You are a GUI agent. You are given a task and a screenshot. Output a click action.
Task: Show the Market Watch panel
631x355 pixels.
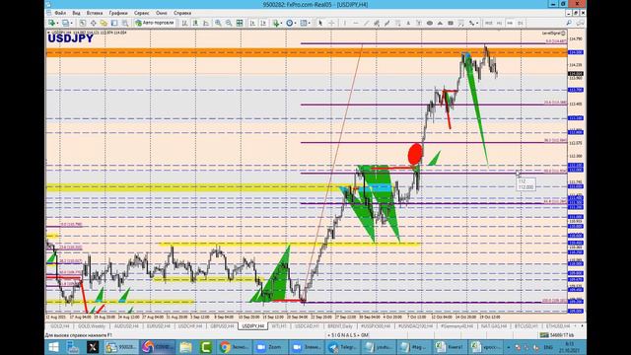click(83, 23)
